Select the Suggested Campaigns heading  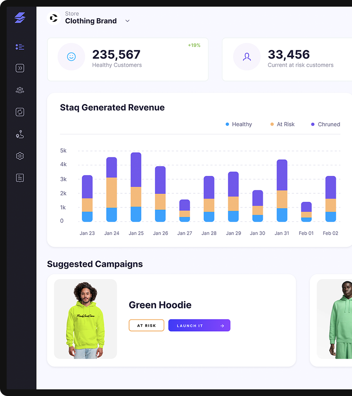(x=95, y=264)
